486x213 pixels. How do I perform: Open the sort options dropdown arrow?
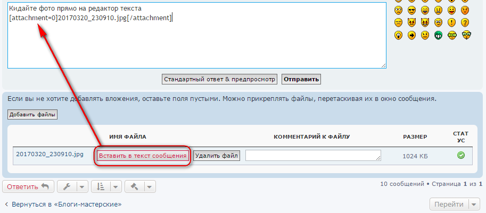click(116, 186)
